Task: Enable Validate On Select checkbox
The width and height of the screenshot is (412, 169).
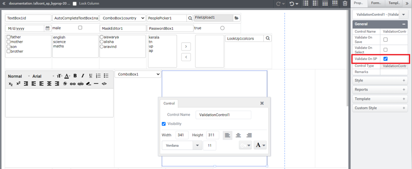Action: [386, 50]
